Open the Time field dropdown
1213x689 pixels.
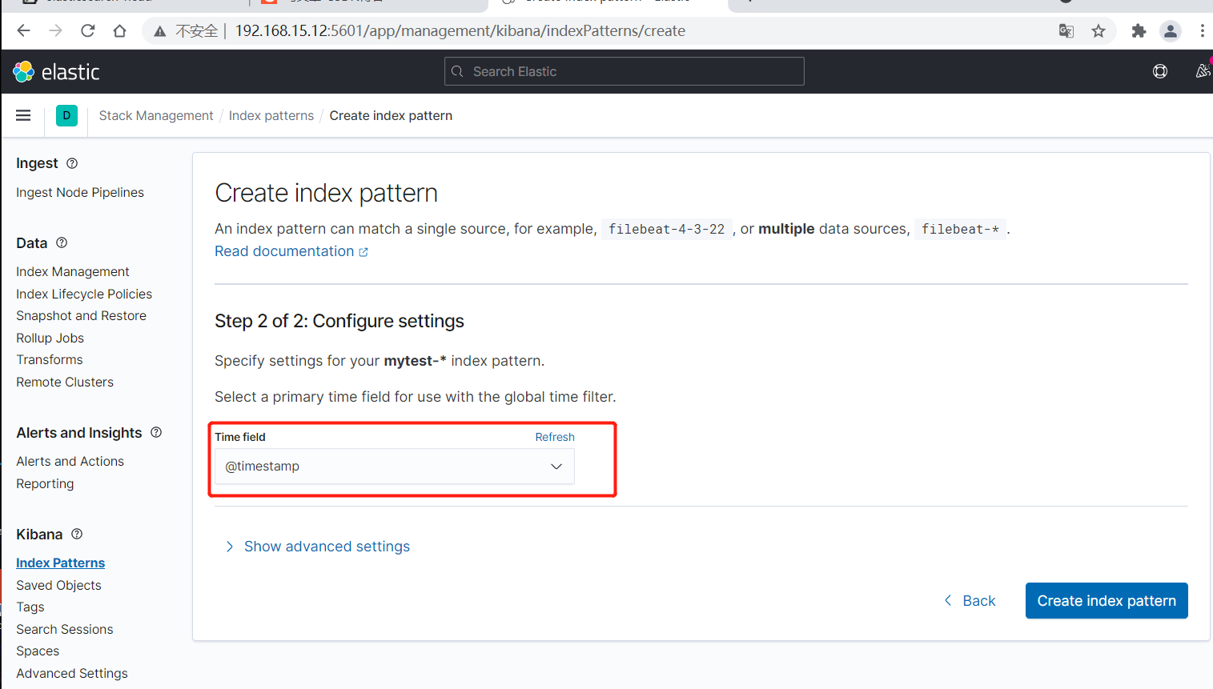pyautogui.click(x=395, y=467)
